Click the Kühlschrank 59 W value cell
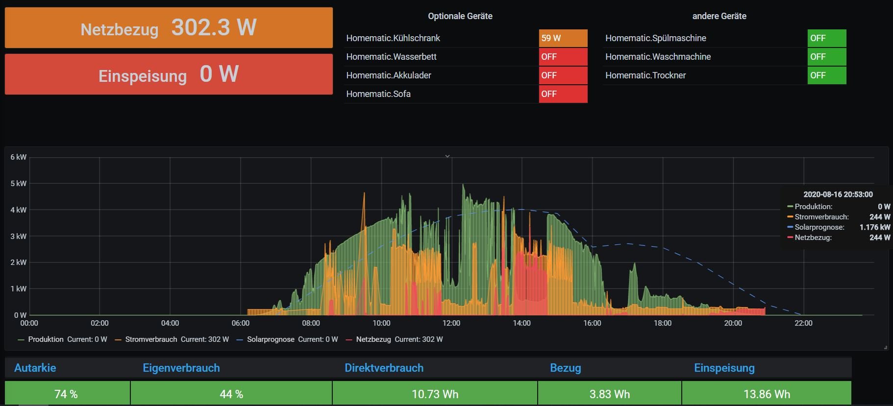The height and width of the screenshot is (406, 893). pyautogui.click(x=563, y=38)
